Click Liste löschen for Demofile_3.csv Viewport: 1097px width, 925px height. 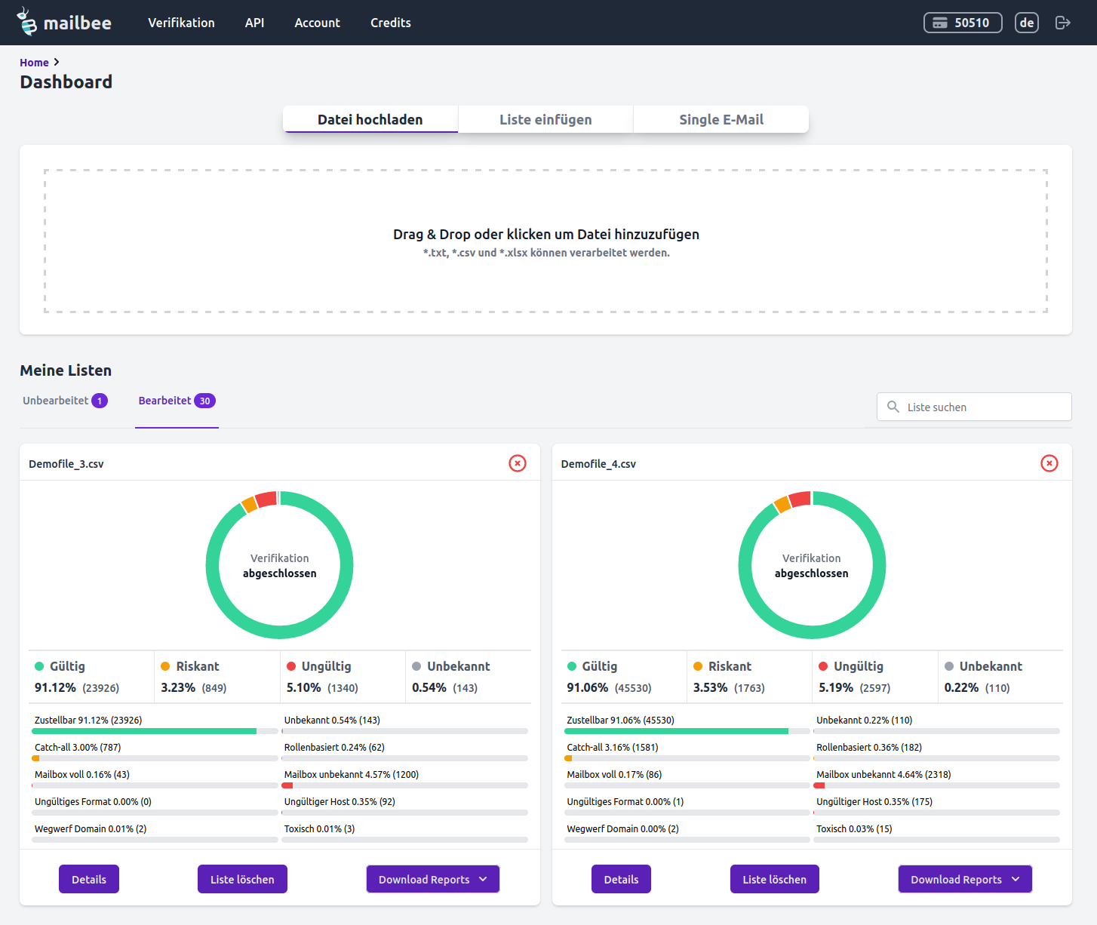[x=242, y=879]
